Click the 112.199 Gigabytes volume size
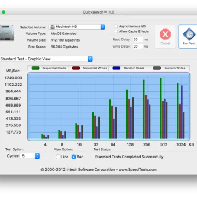The width and height of the screenshot is (197, 197). point(65,40)
